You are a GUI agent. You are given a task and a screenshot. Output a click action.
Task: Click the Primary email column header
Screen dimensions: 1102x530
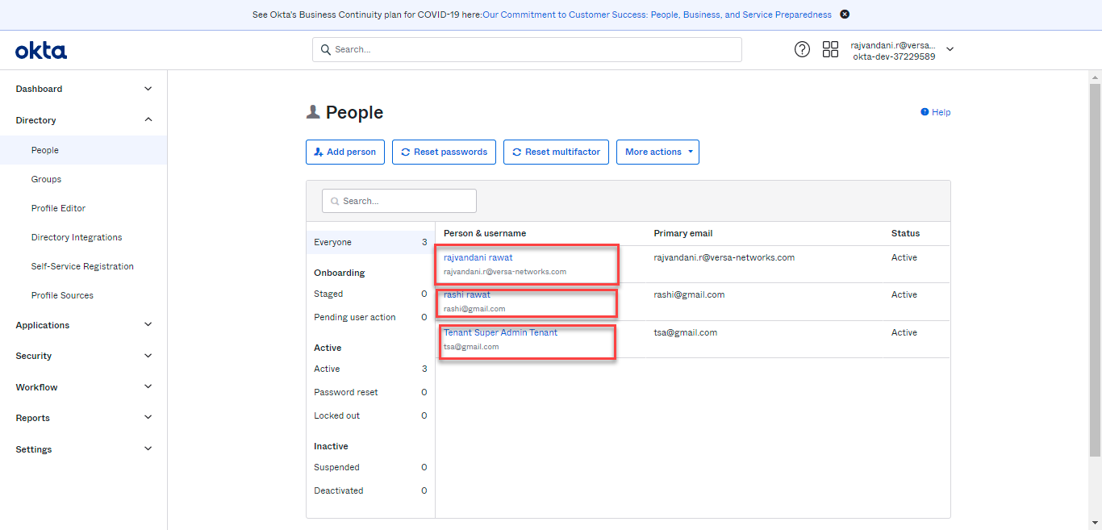(x=682, y=233)
